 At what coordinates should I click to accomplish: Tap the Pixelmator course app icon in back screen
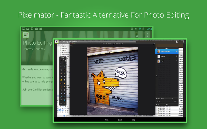click(26, 35)
